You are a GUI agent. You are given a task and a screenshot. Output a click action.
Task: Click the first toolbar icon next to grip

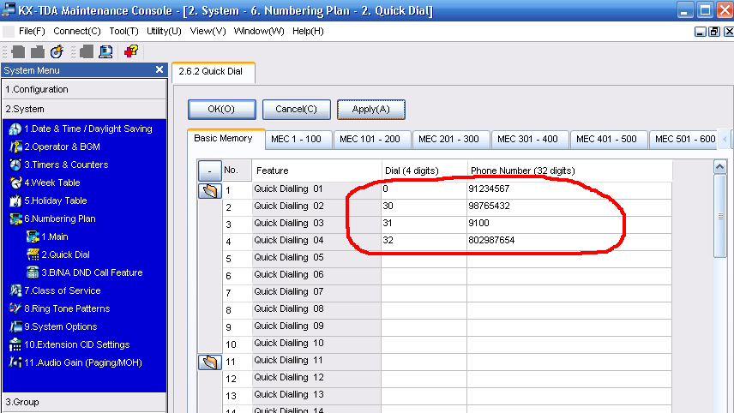tap(18, 52)
